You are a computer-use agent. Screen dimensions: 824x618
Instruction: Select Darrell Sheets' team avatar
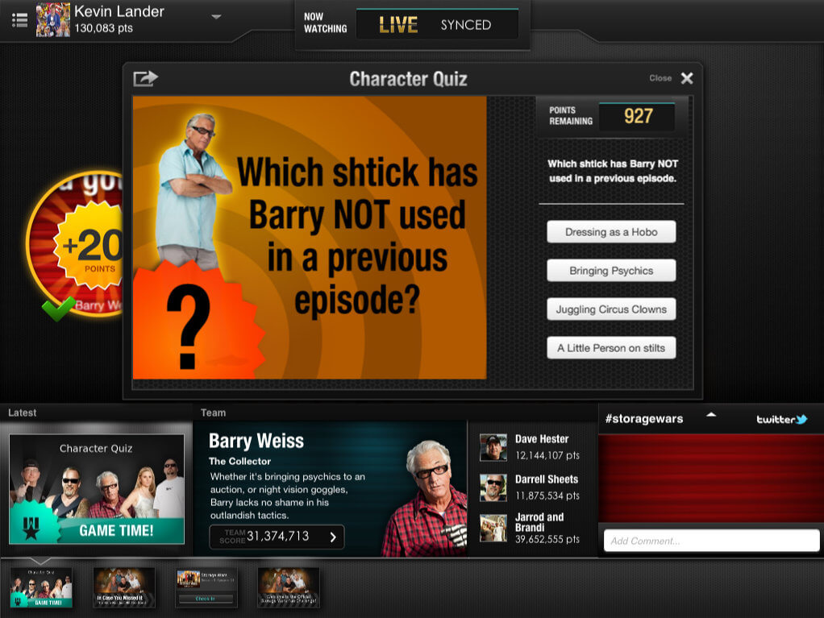(493, 487)
